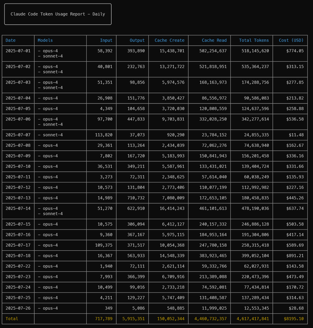Click output value 167,720

136,156
